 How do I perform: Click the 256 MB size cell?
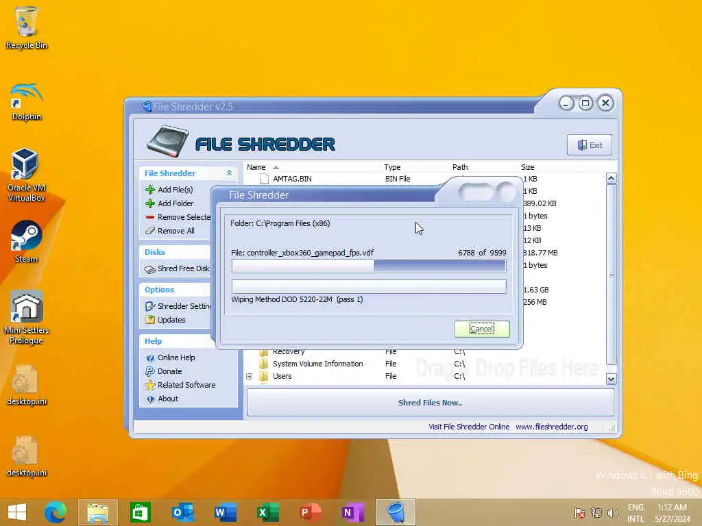(x=535, y=302)
